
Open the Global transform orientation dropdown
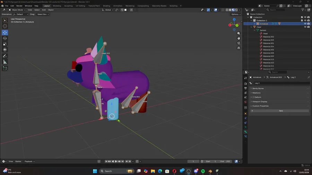[x=107, y=10]
